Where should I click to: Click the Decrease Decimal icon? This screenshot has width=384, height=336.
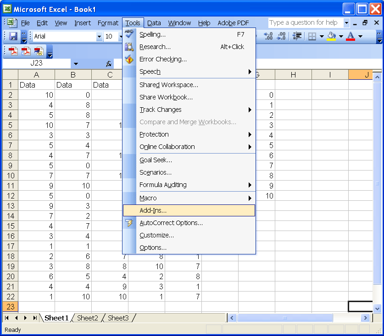tap(281, 36)
